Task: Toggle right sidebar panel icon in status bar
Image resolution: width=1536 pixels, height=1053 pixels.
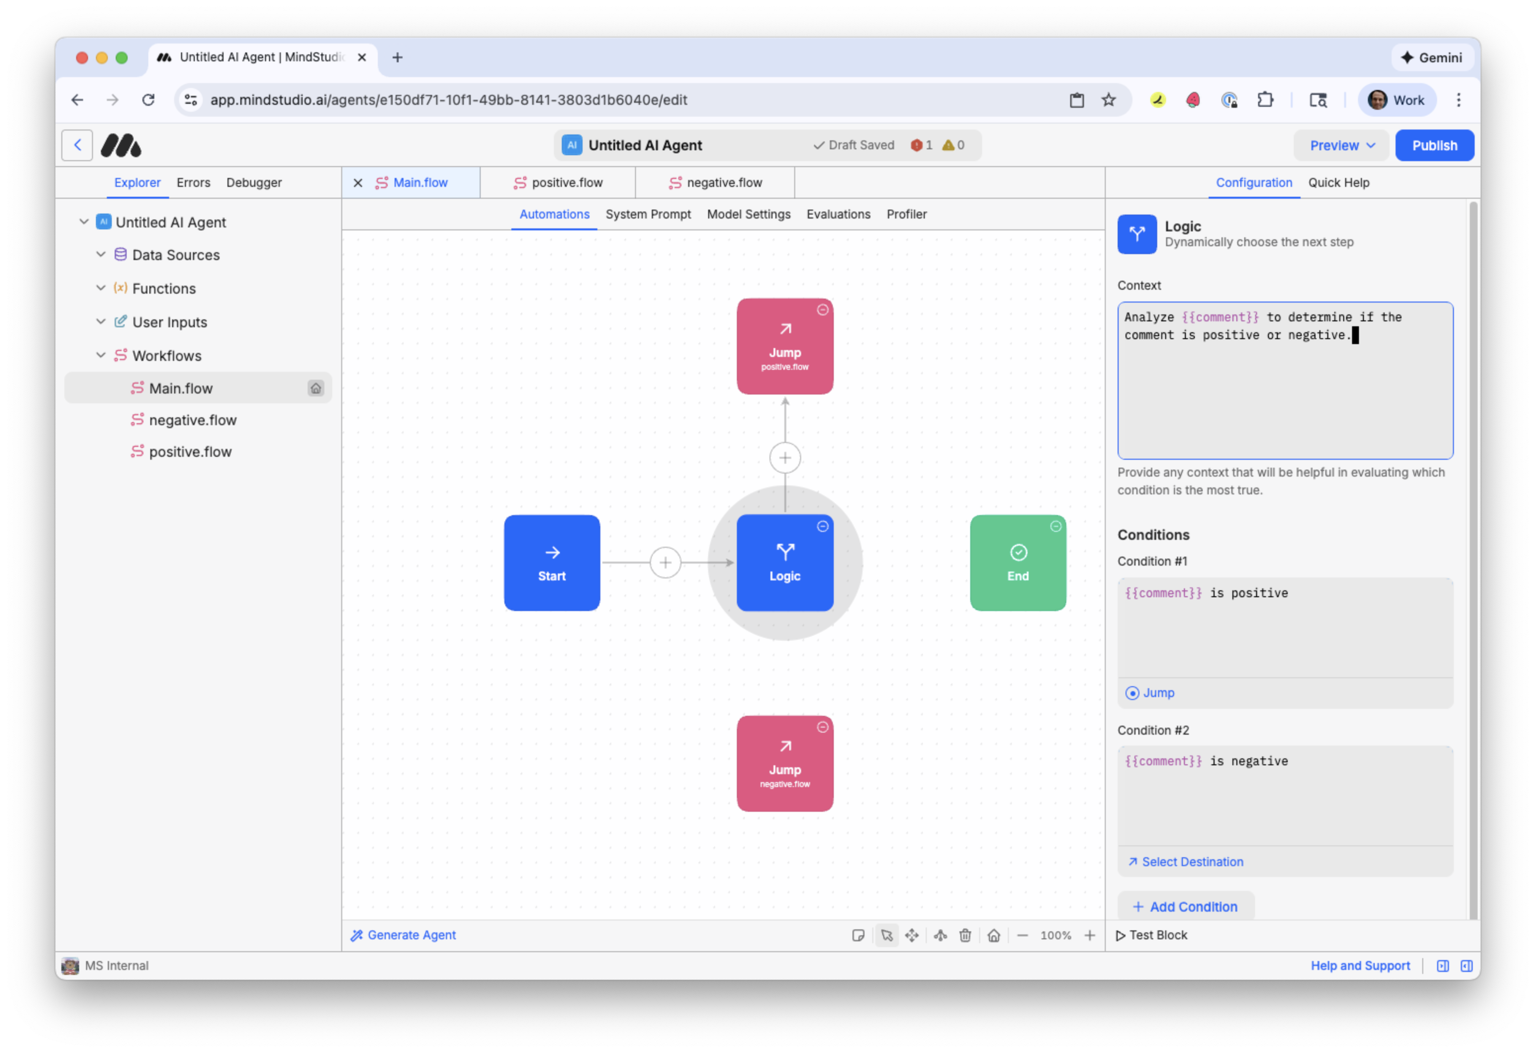Action: 1467,966
